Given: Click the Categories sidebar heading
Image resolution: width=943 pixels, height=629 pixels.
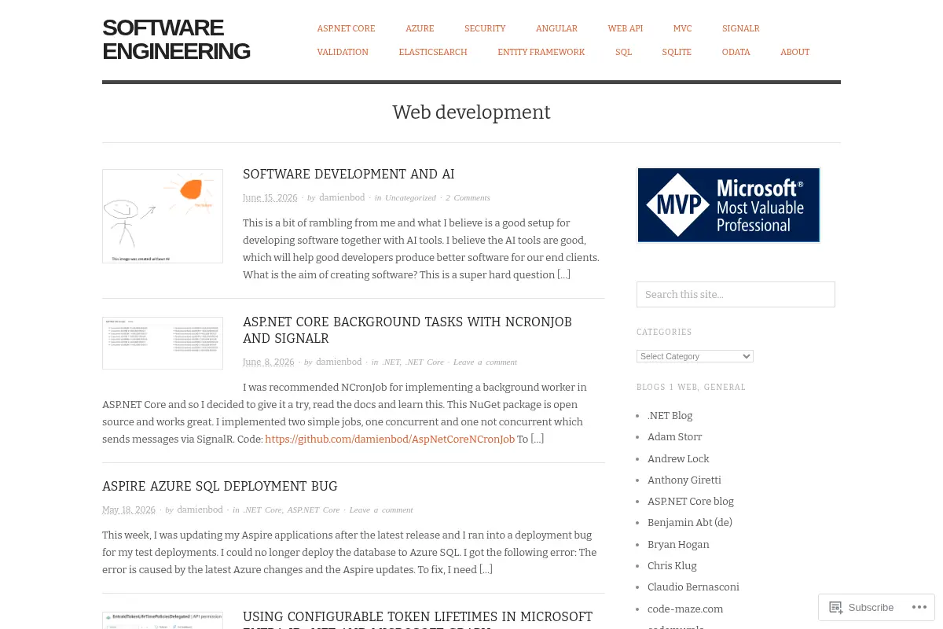Looking at the screenshot, I should tap(664, 332).
